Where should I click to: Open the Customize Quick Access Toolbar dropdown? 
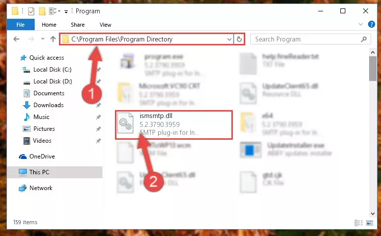pos(66,11)
